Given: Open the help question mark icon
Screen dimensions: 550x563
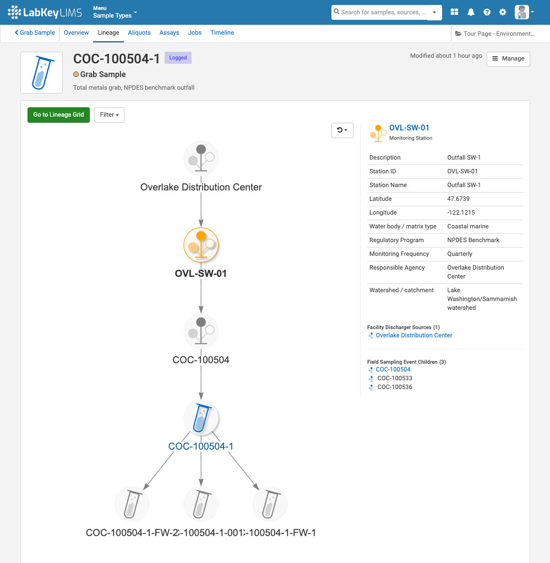Looking at the screenshot, I should (487, 12).
